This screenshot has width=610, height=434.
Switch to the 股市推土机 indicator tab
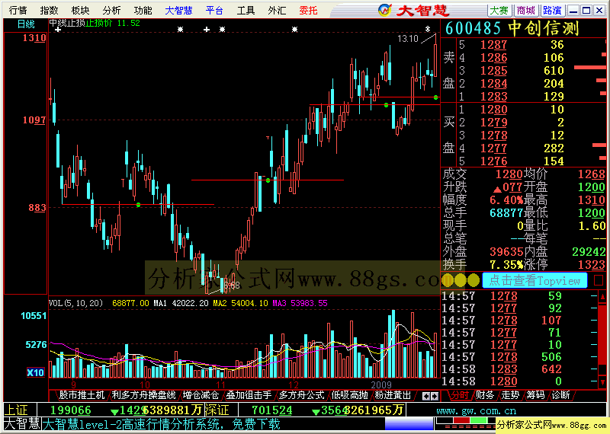coord(82,395)
